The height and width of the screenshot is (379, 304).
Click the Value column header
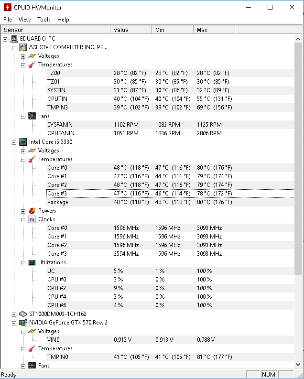(x=131, y=30)
